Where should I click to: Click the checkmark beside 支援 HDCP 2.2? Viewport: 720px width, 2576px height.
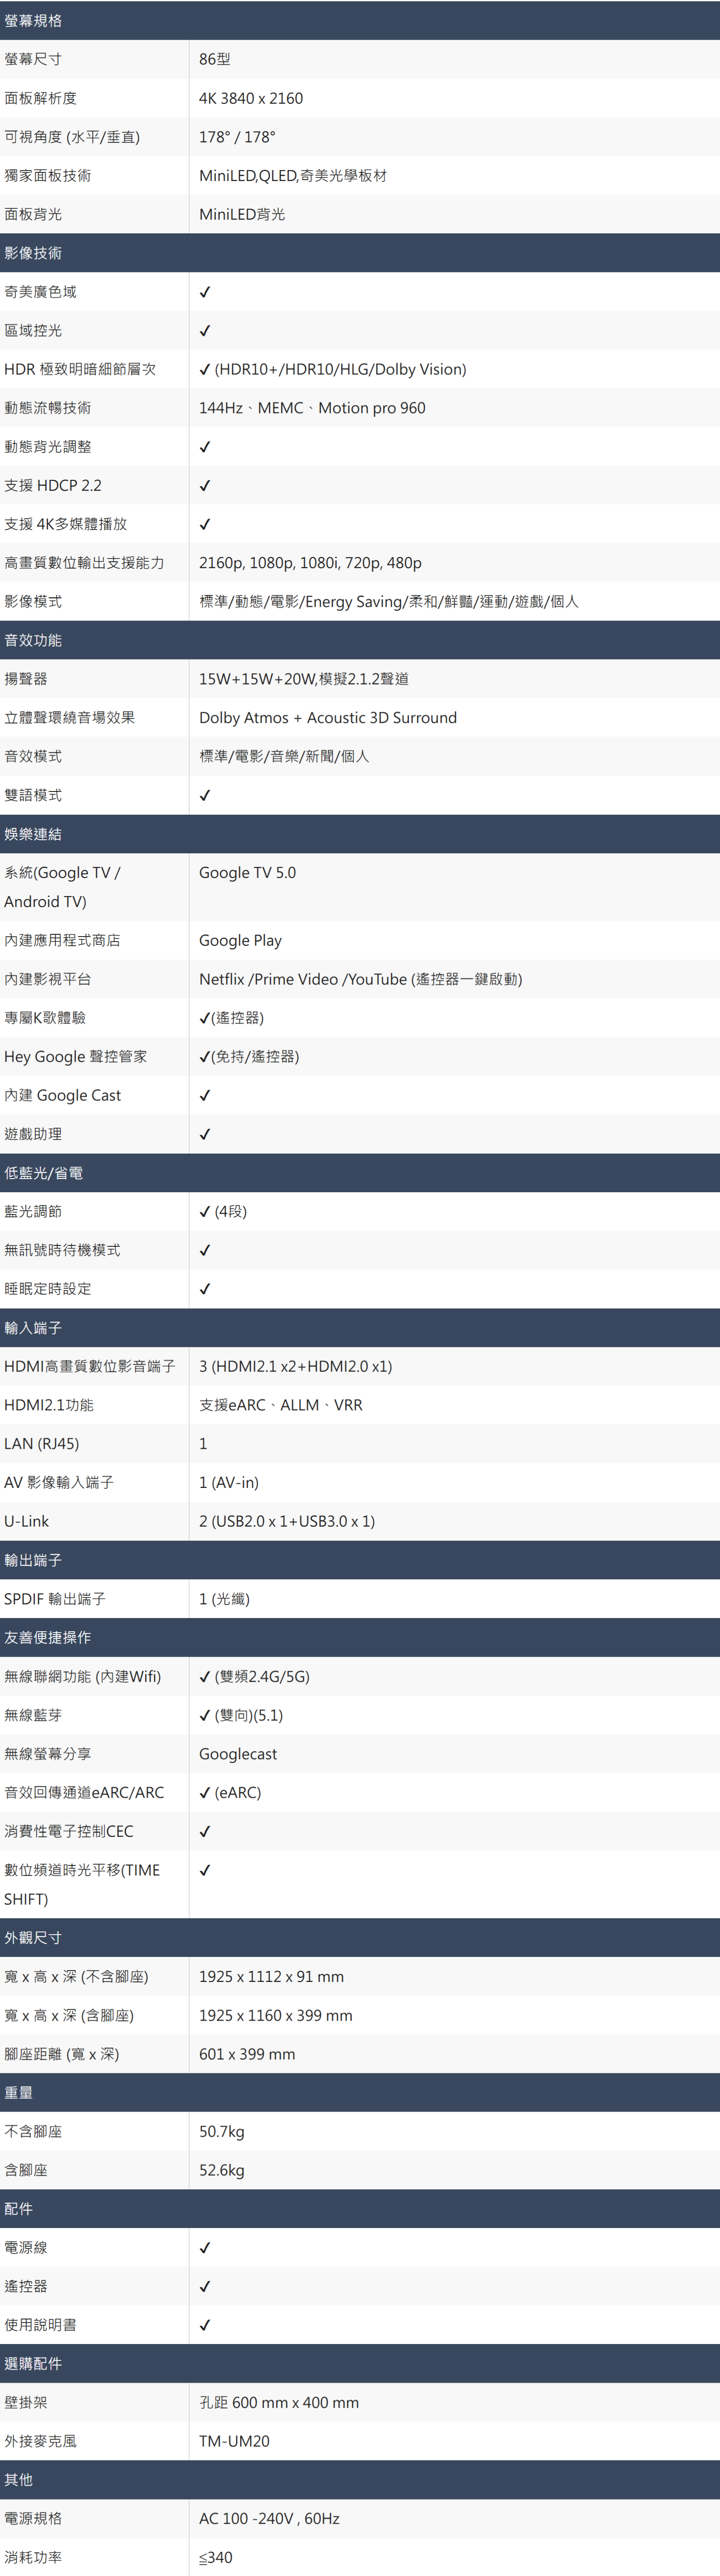[x=205, y=486]
